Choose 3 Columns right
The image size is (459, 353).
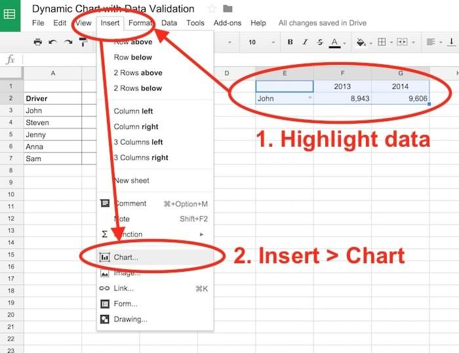coord(155,158)
